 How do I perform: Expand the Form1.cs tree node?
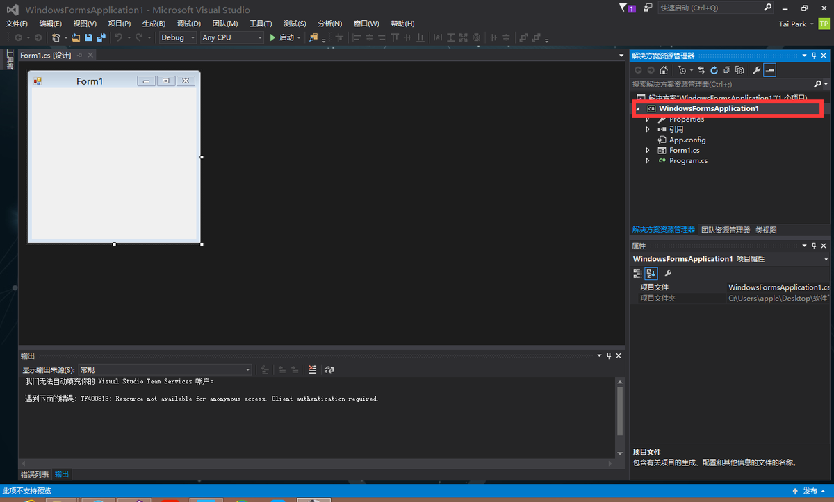648,150
